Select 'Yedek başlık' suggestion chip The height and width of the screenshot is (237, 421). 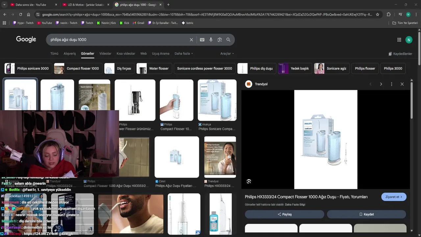point(295,68)
